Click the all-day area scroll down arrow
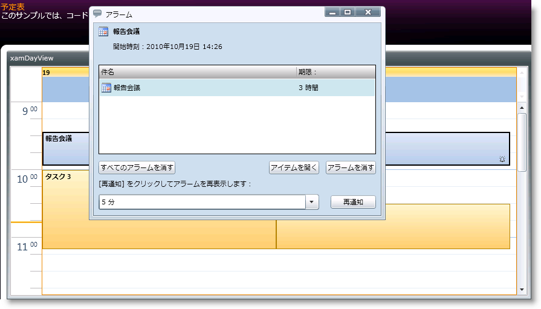Viewport: 541px width, 309px height. (522, 97)
